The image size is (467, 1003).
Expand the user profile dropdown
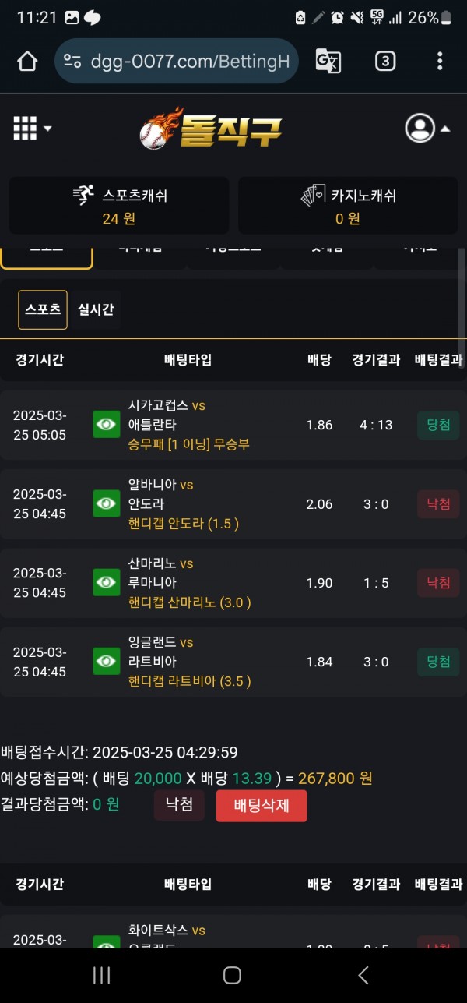coord(427,129)
